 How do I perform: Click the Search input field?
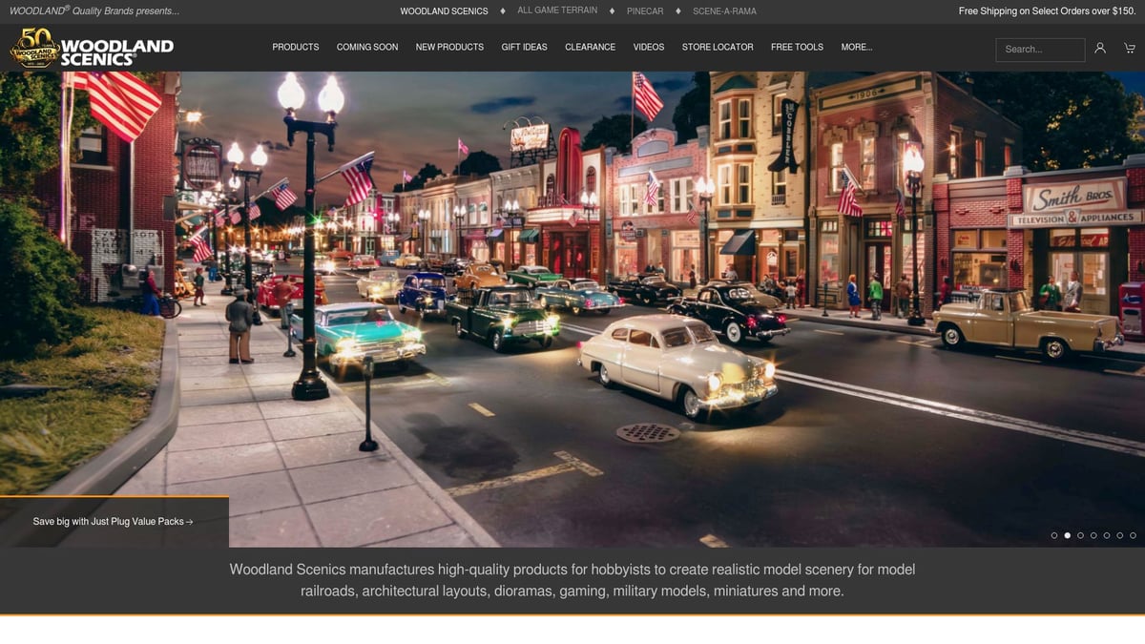tap(1040, 50)
